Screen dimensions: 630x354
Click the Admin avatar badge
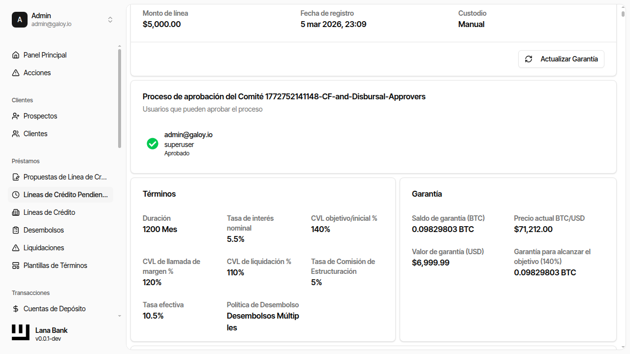[20, 20]
